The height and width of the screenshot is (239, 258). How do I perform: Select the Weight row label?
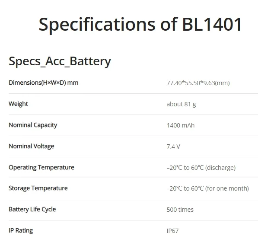(x=18, y=104)
